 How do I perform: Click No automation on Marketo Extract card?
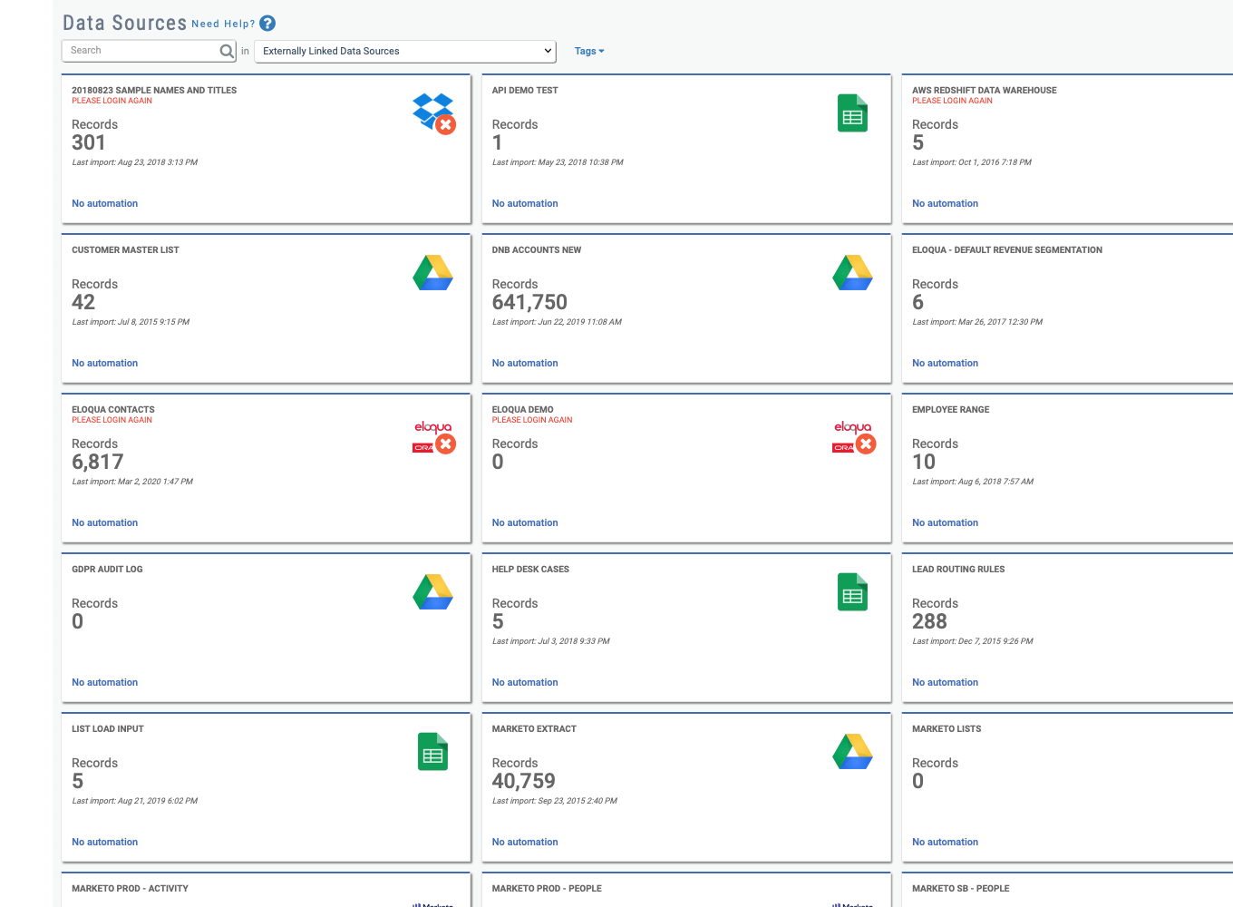point(525,843)
